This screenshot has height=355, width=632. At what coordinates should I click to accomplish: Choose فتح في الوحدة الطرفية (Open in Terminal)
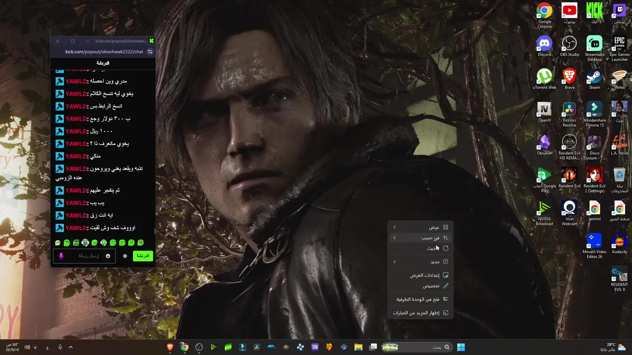(x=420, y=299)
